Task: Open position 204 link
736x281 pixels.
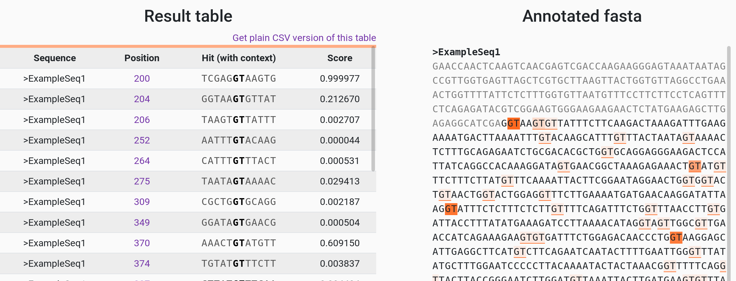Action: click(x=142, y=99)
